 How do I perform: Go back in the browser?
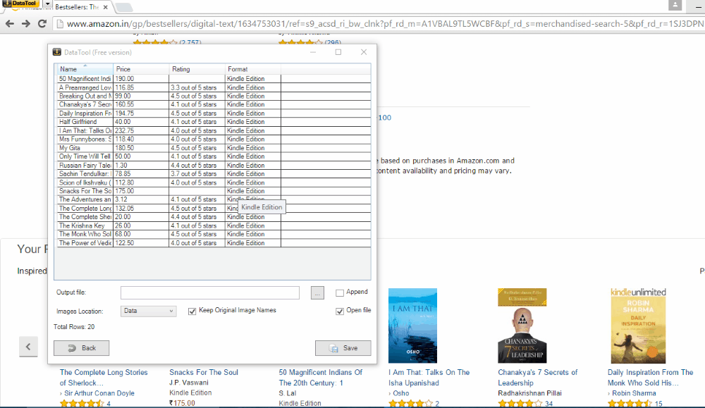coord(10,24)
